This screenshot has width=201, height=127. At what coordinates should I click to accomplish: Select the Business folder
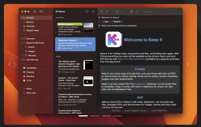click(30, 39)
